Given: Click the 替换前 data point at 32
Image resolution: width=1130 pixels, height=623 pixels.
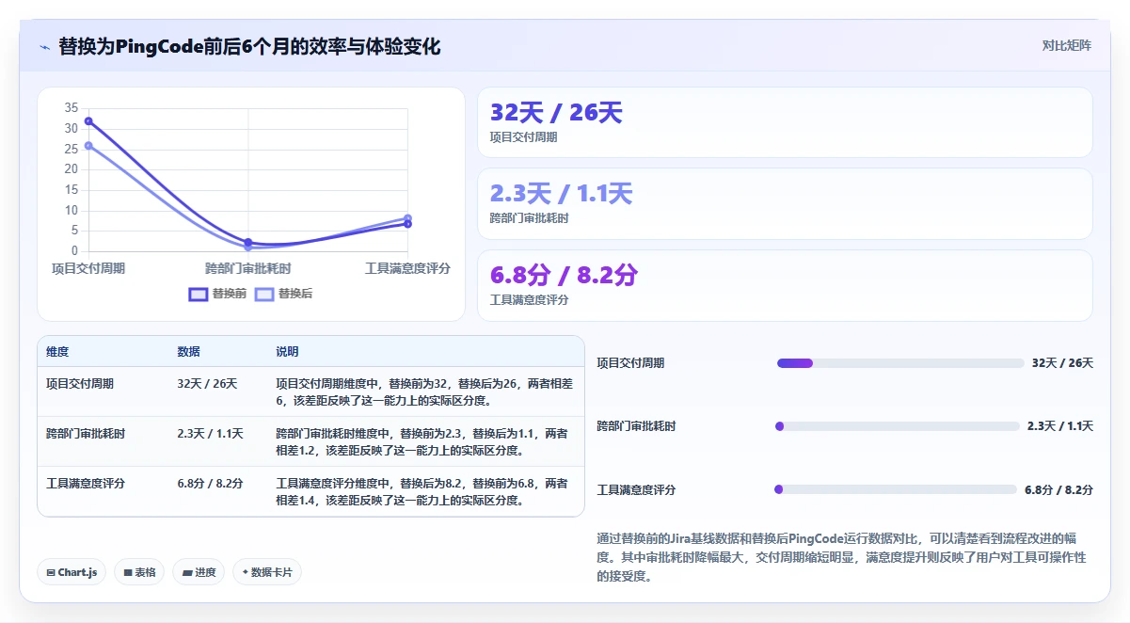Looking at the screenshot, I should [x=88, y=120].
